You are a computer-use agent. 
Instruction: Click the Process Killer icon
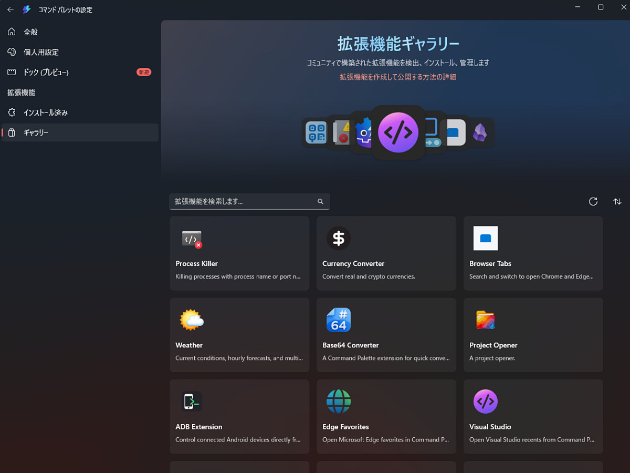pos(192,239)
